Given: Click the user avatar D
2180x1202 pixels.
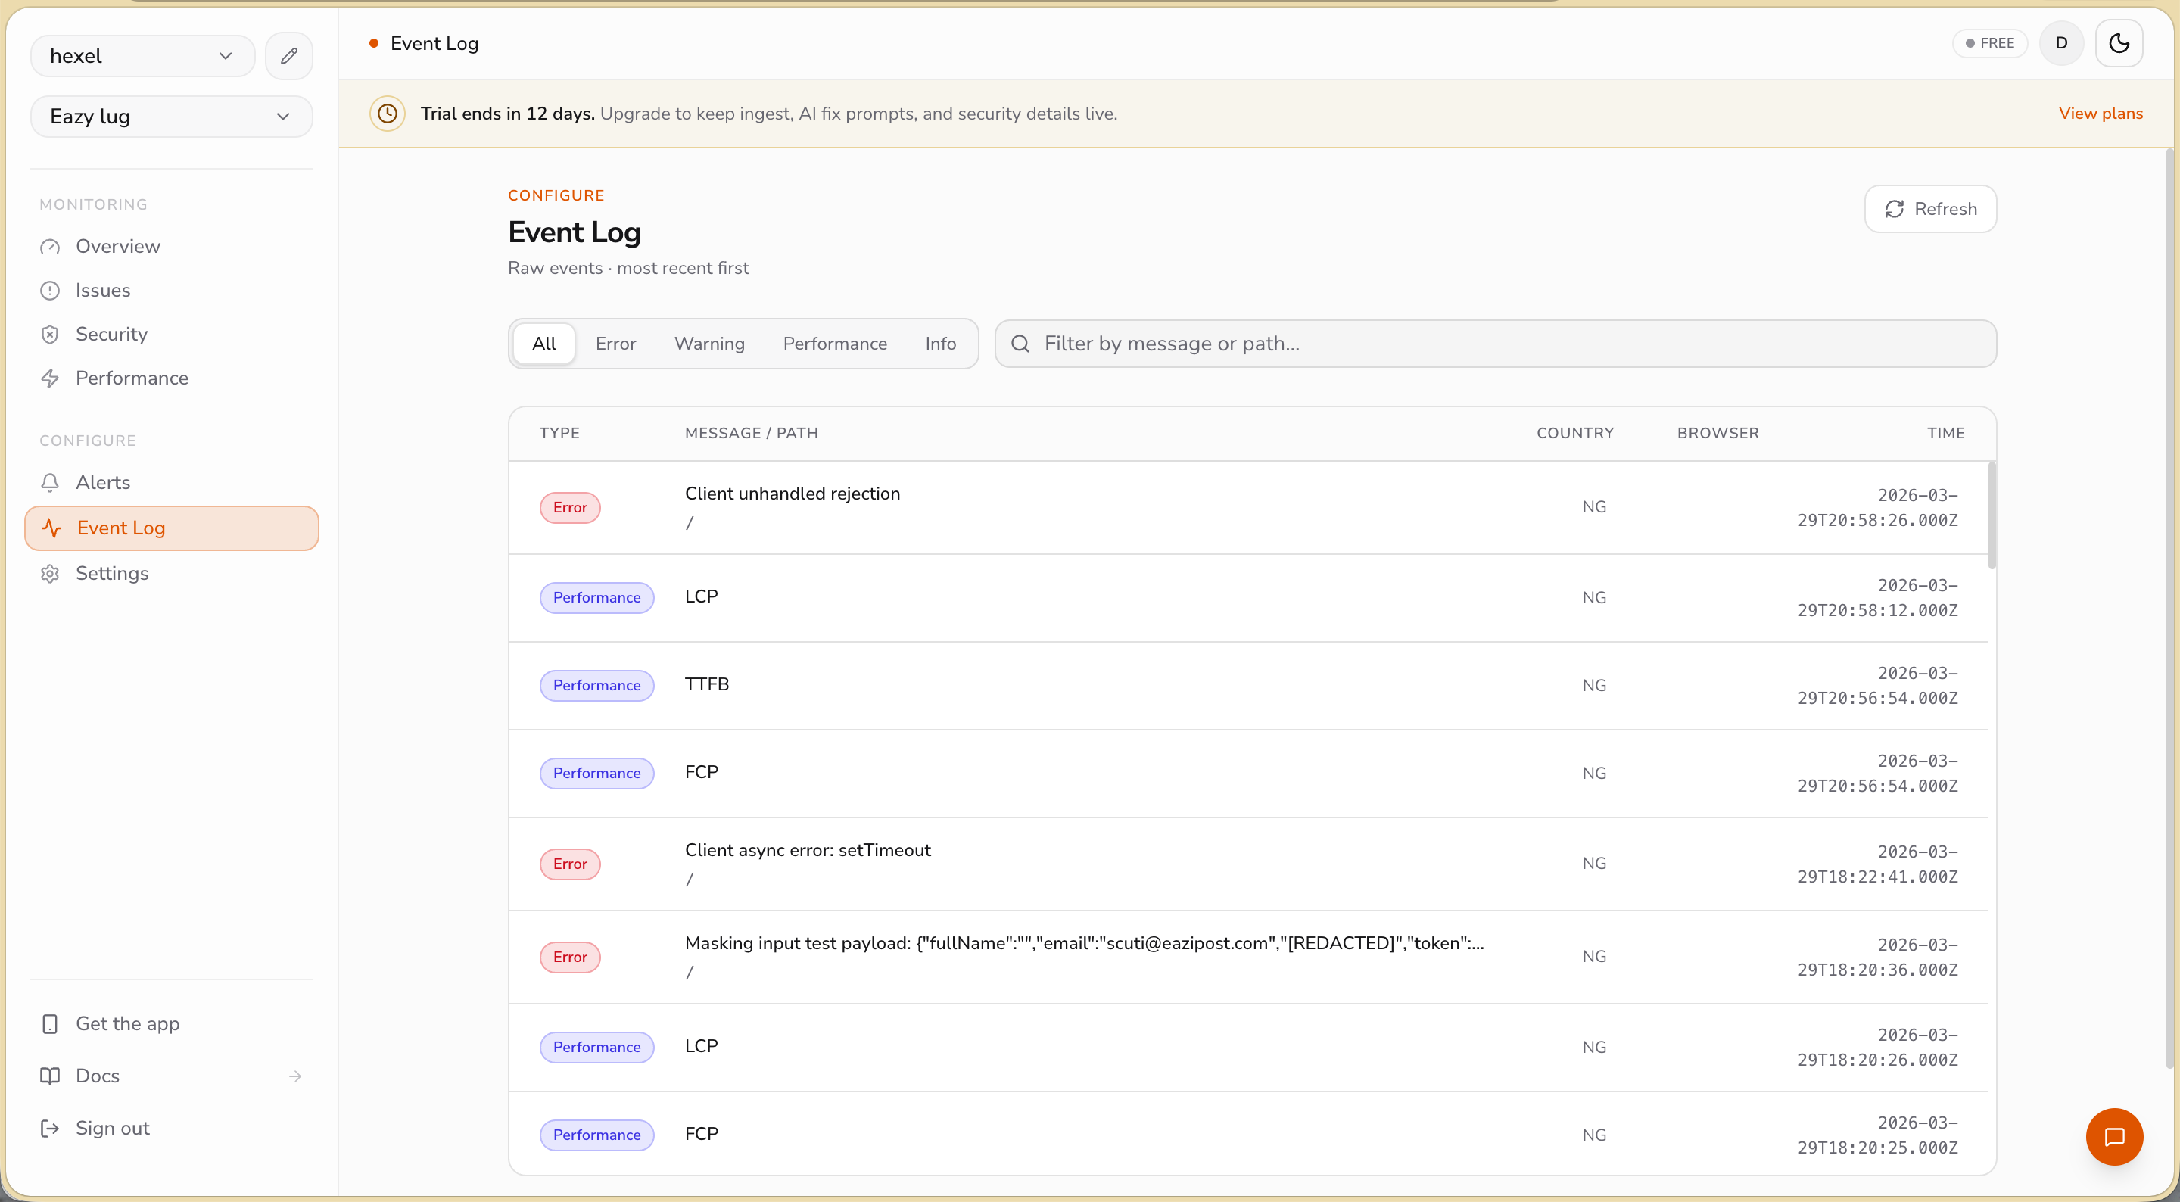Looking at the screenshot, I should tap(2060, 43).
